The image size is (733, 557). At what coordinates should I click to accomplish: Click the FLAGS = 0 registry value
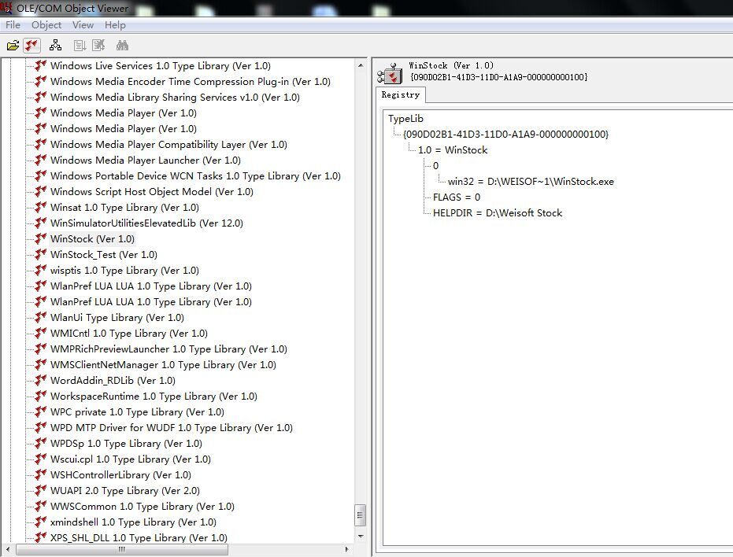click(x=457, y=197)
